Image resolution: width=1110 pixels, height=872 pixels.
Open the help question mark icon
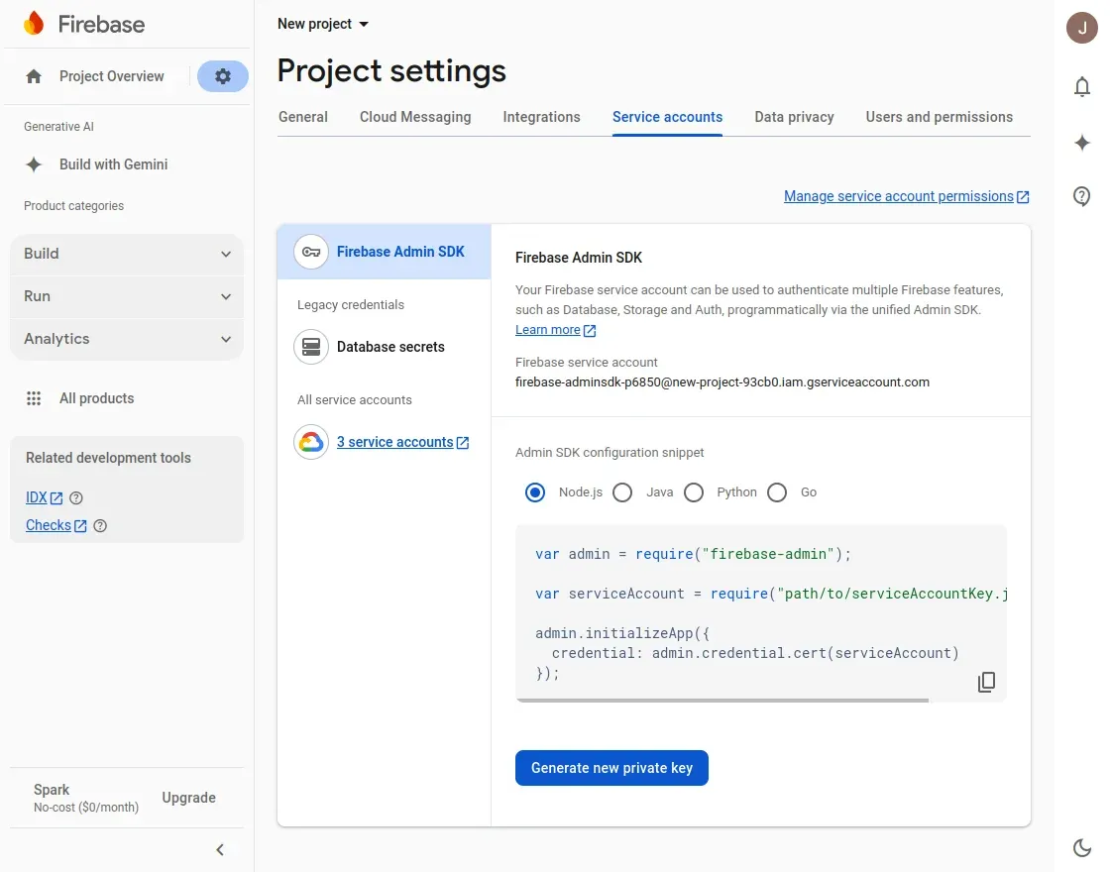pos(1081,196)
